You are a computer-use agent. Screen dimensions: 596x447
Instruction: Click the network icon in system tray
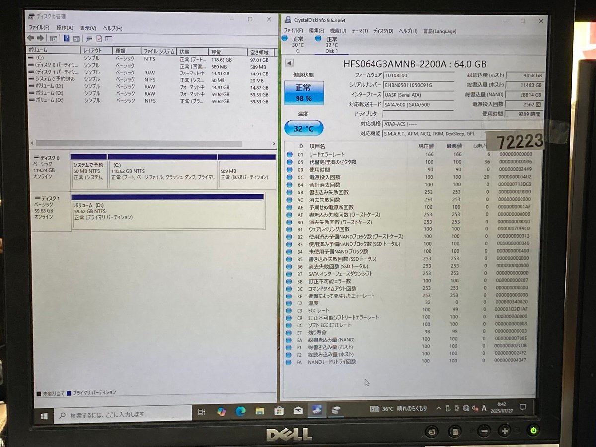[x=466, y=408]
